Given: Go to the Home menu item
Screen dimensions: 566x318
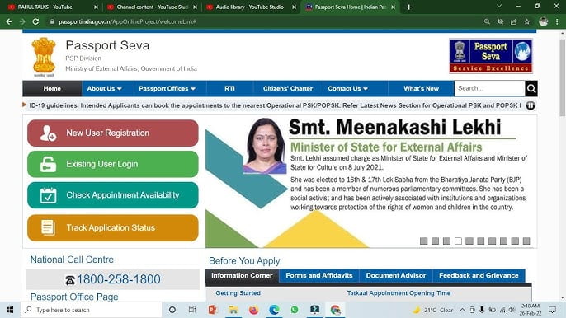Looking at the screenshot, I should 52,89.
